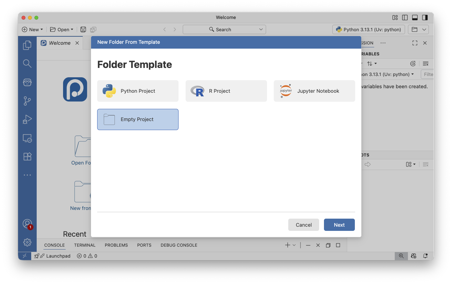Open Run and Debug view
Screen dimensions: 452x284
click(27, 119)
